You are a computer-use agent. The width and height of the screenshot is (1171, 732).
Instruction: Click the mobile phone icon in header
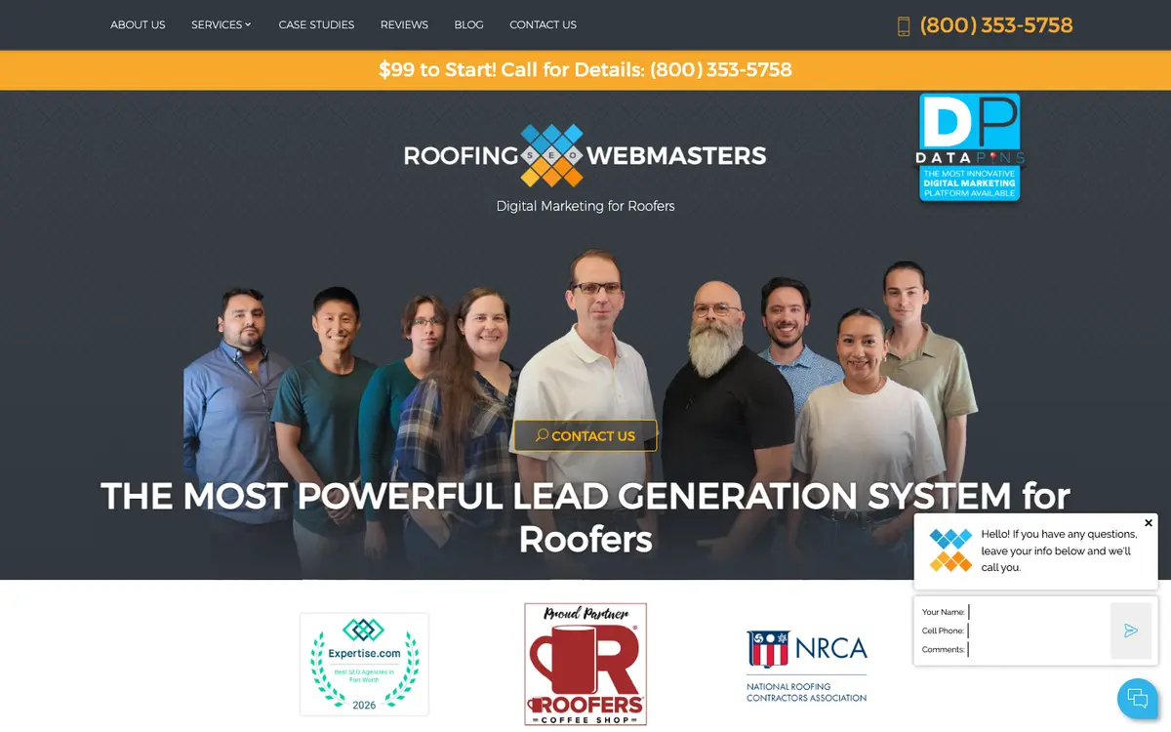click(904, 26)
